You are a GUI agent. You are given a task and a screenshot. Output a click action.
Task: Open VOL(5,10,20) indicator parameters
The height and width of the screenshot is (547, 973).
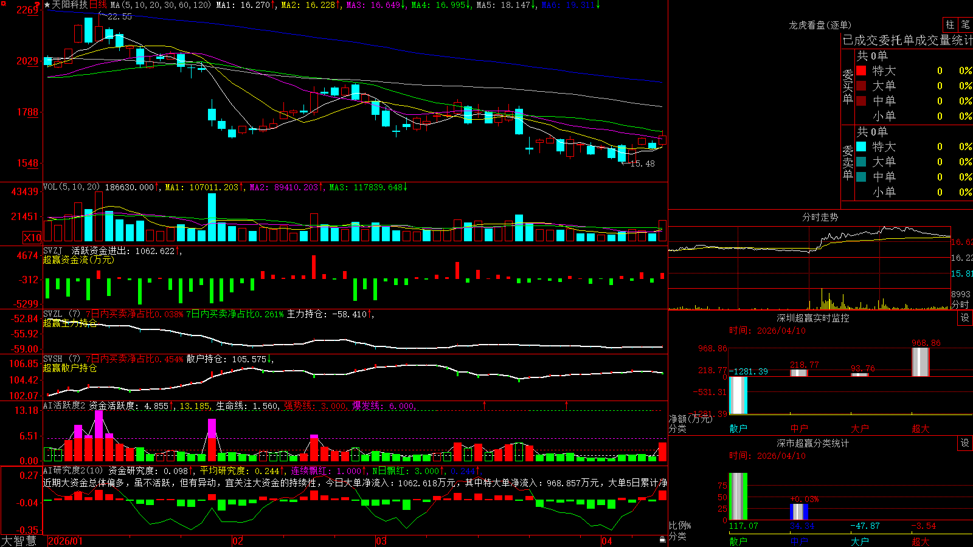point(71,187)
